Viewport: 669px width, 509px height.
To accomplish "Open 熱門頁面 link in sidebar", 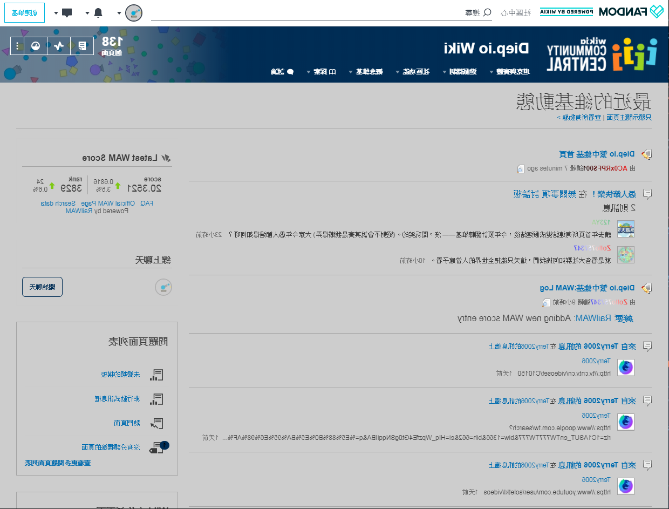I will pos(127,423).
